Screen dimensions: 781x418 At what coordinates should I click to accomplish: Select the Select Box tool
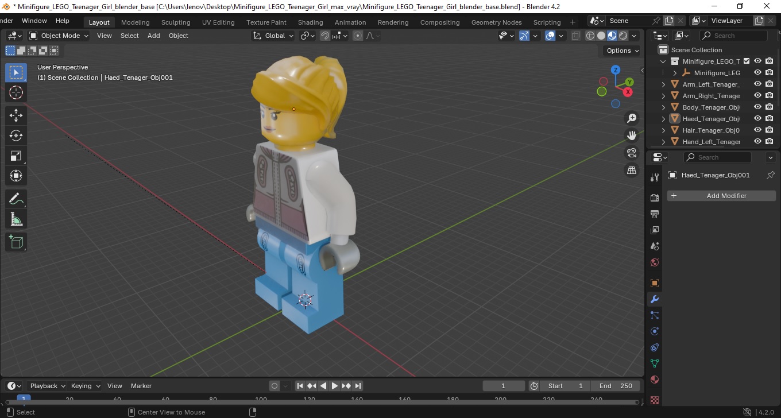tap(16, 72)
